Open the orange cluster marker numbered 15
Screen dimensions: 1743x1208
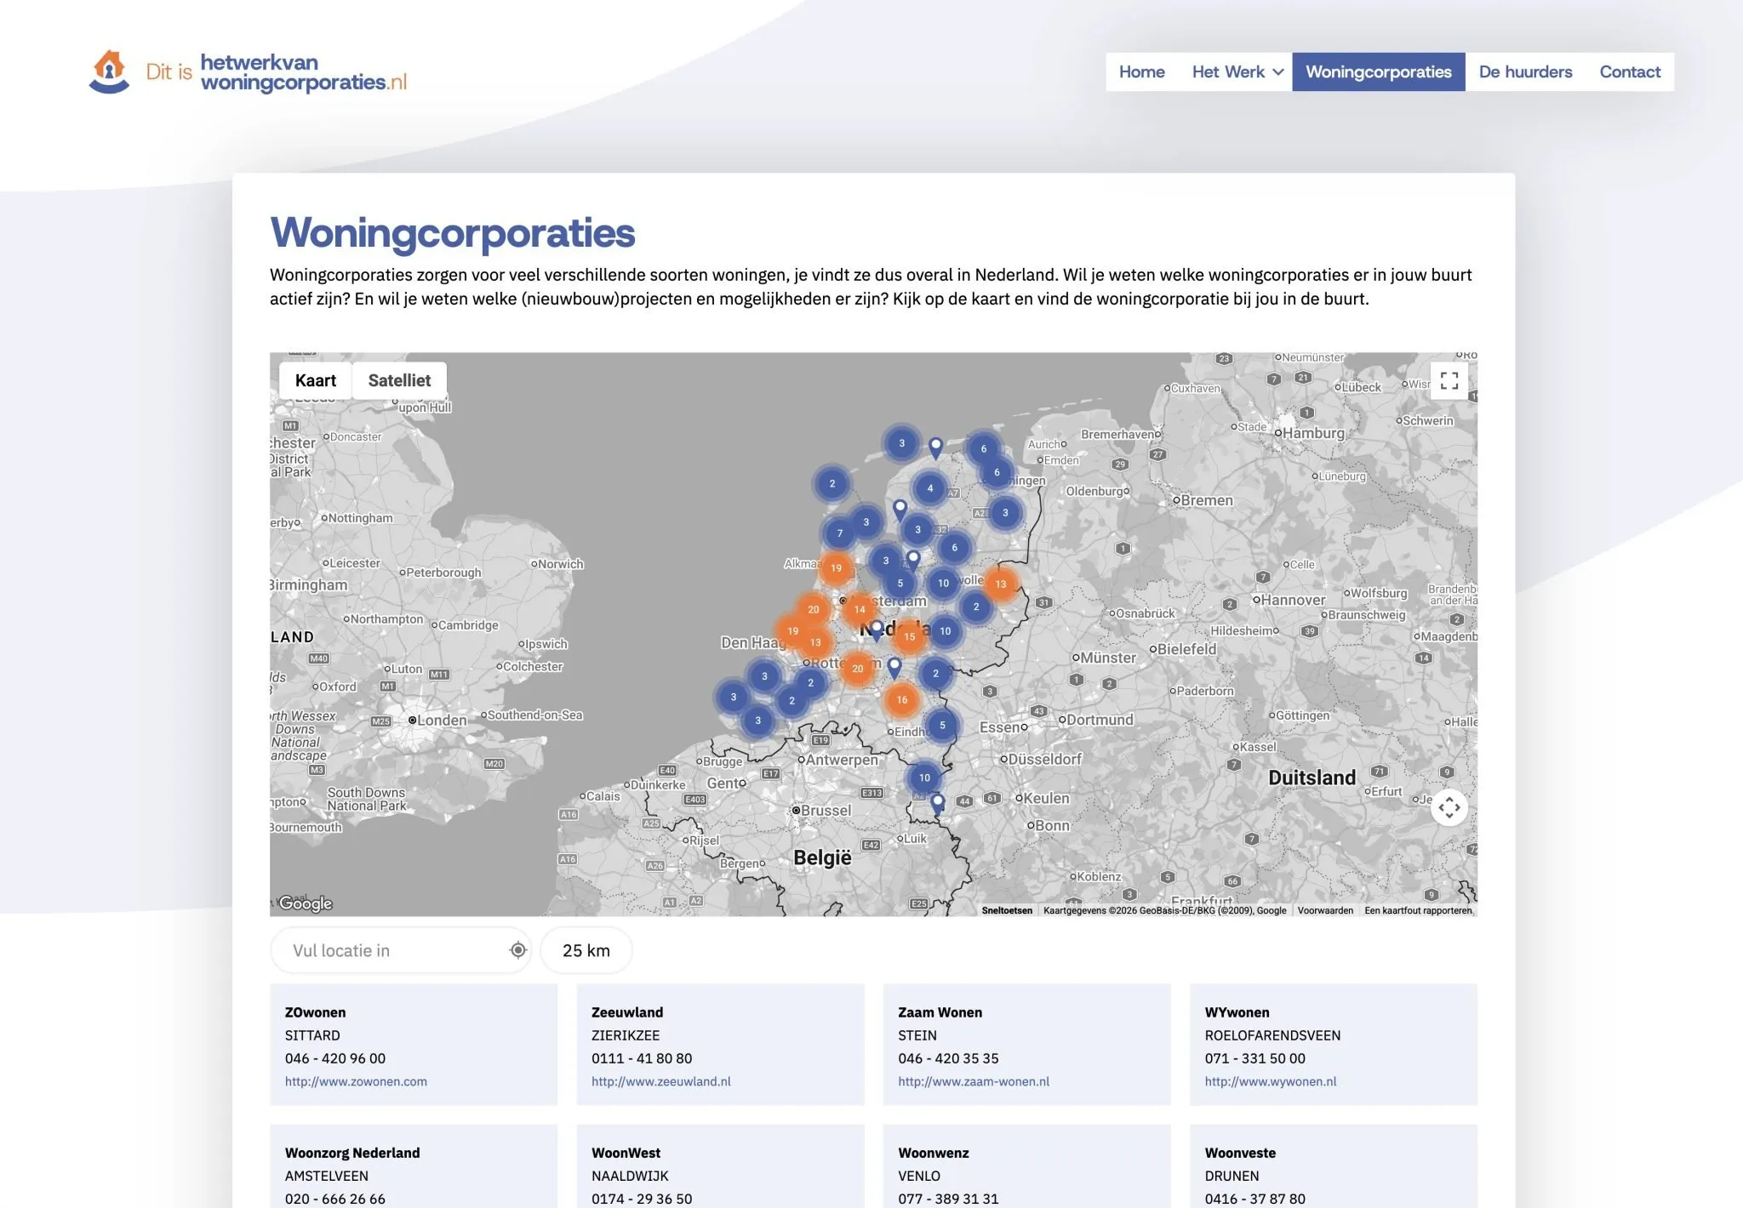click(x=910, y=636)
